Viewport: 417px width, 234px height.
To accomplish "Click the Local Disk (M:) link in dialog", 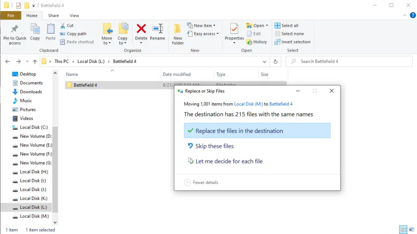I will point(248,104).
